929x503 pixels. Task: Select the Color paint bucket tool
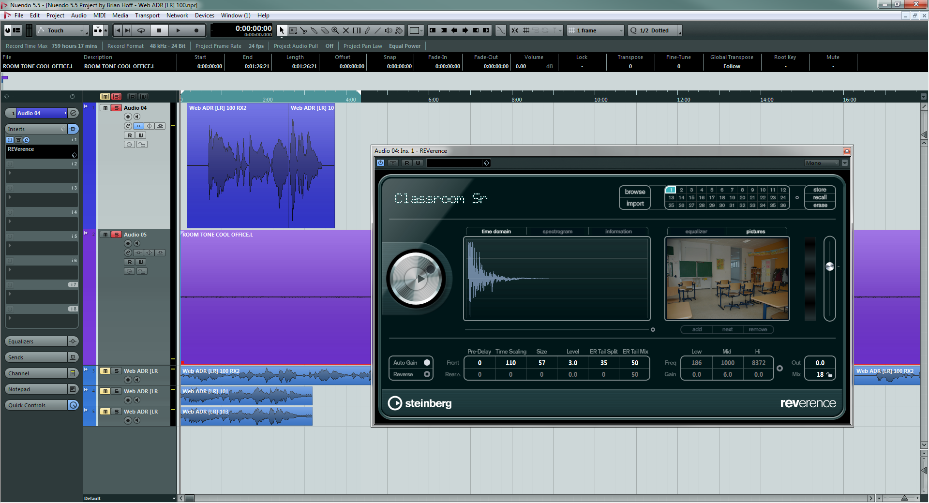click(399, 30)
